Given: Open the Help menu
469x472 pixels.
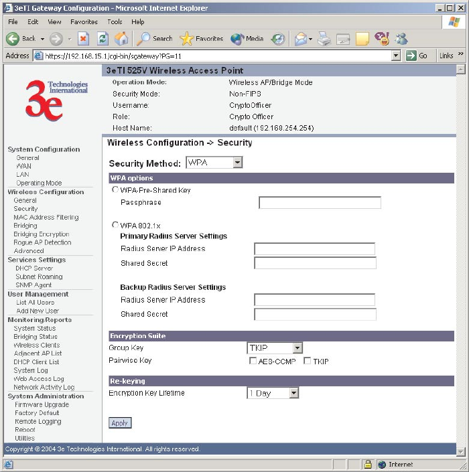Looking at the screenshot, I should 137,21.
